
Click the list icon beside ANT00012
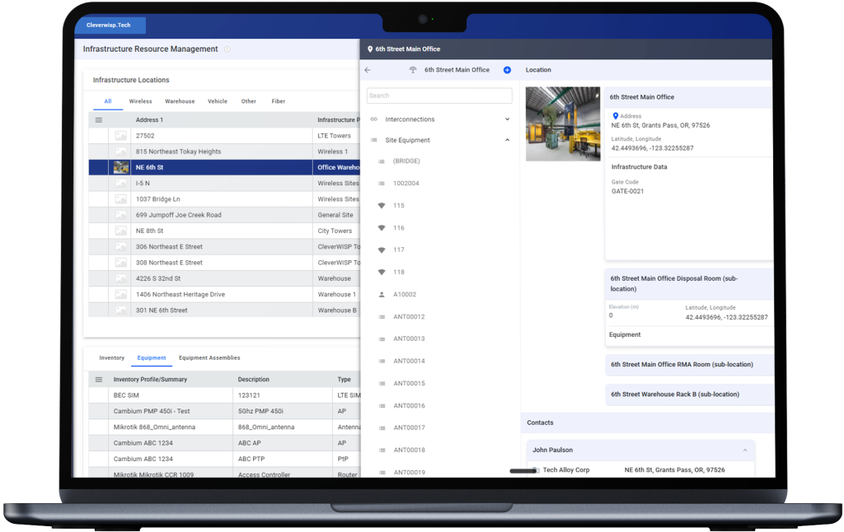(x=382, y=317)
